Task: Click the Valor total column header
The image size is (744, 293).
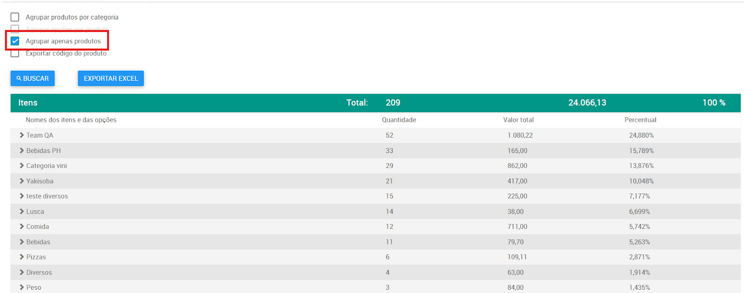Action: point(518,120)
